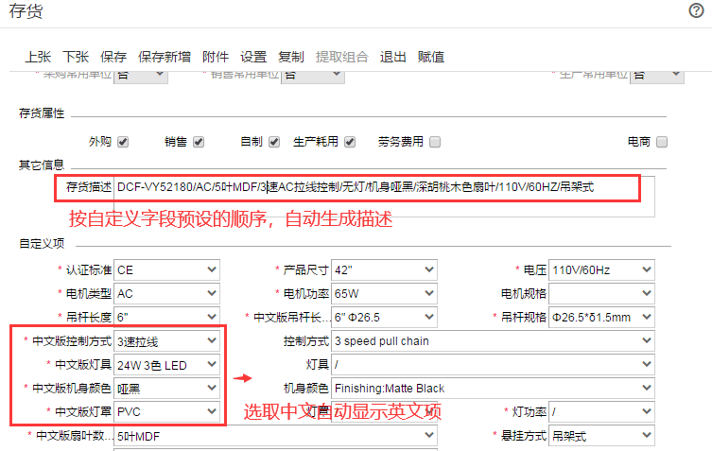Screen dimensions: 712x451
Task: Click the 存货描述 text field
Action: [x=378, y=187]
